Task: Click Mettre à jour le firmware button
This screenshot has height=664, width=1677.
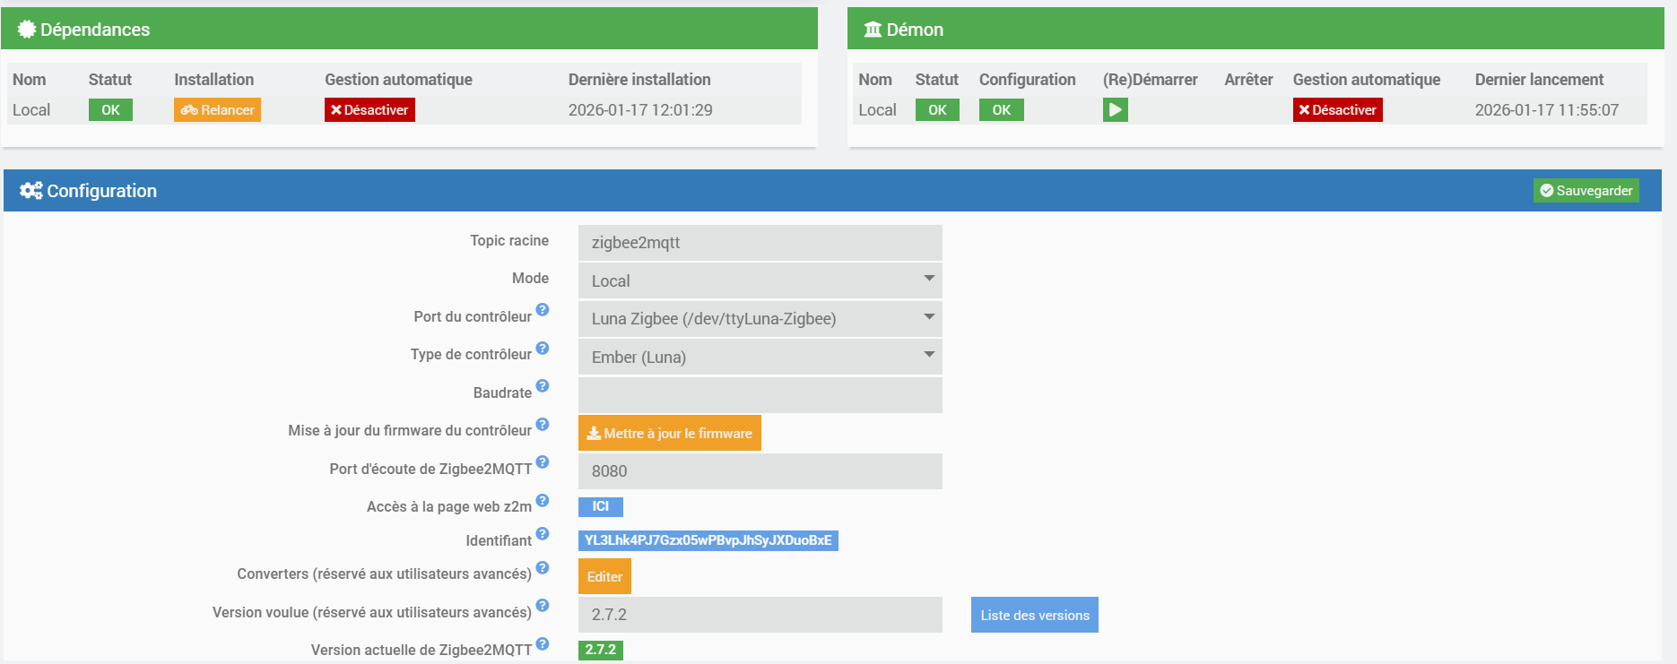Action: pos(669,434)
